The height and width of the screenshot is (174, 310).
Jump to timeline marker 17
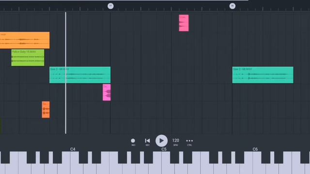pos(110,6)
